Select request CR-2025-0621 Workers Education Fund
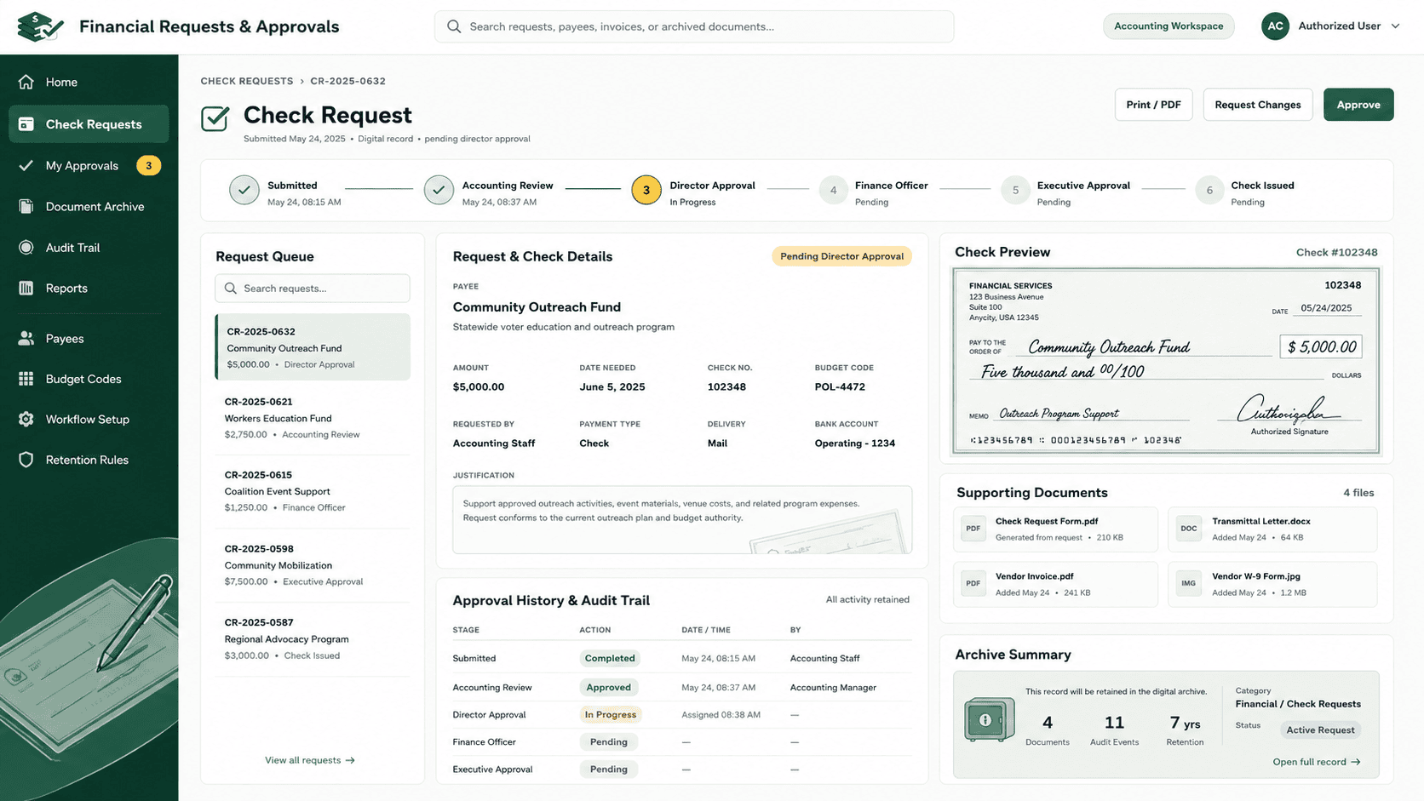The height and width of the screenshot is (801, 1424). click(x=313, y=417)
